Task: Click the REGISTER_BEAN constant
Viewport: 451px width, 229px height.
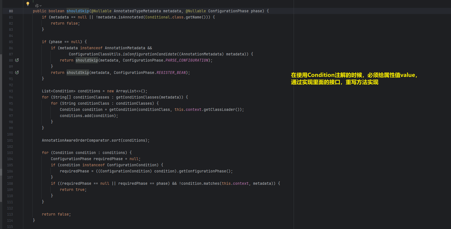Action: (x=171, y=73)
